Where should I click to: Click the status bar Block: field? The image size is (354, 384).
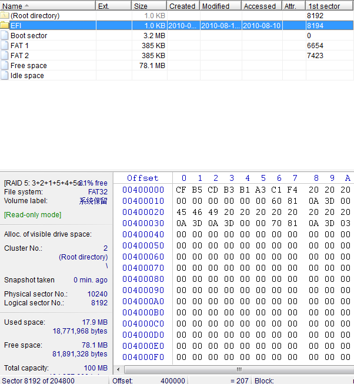[264, 380]
